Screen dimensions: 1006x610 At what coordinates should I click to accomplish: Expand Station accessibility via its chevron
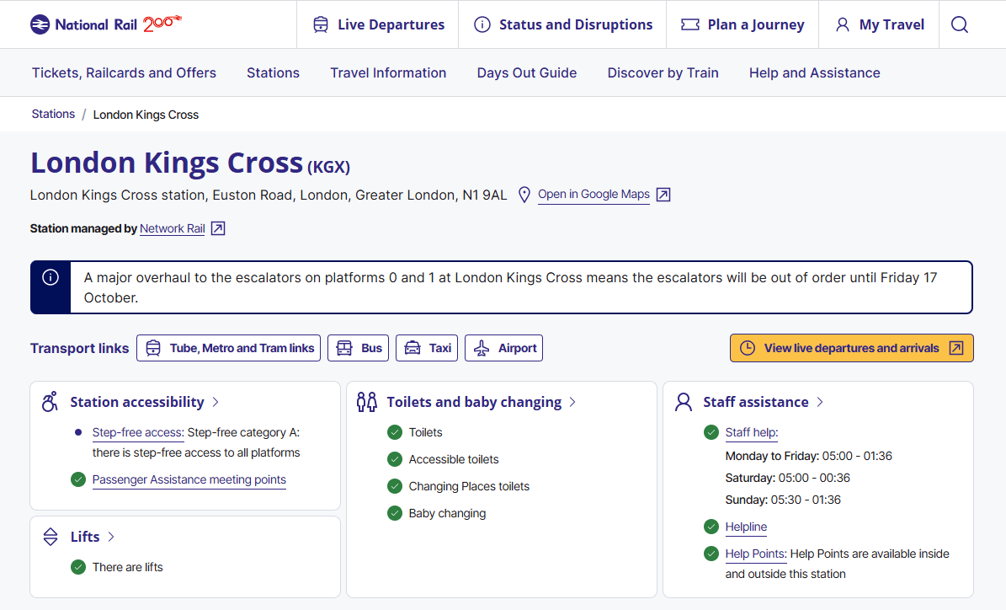(216, 402)
